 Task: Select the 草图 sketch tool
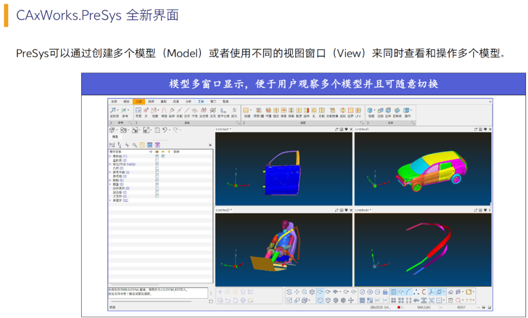138,112
